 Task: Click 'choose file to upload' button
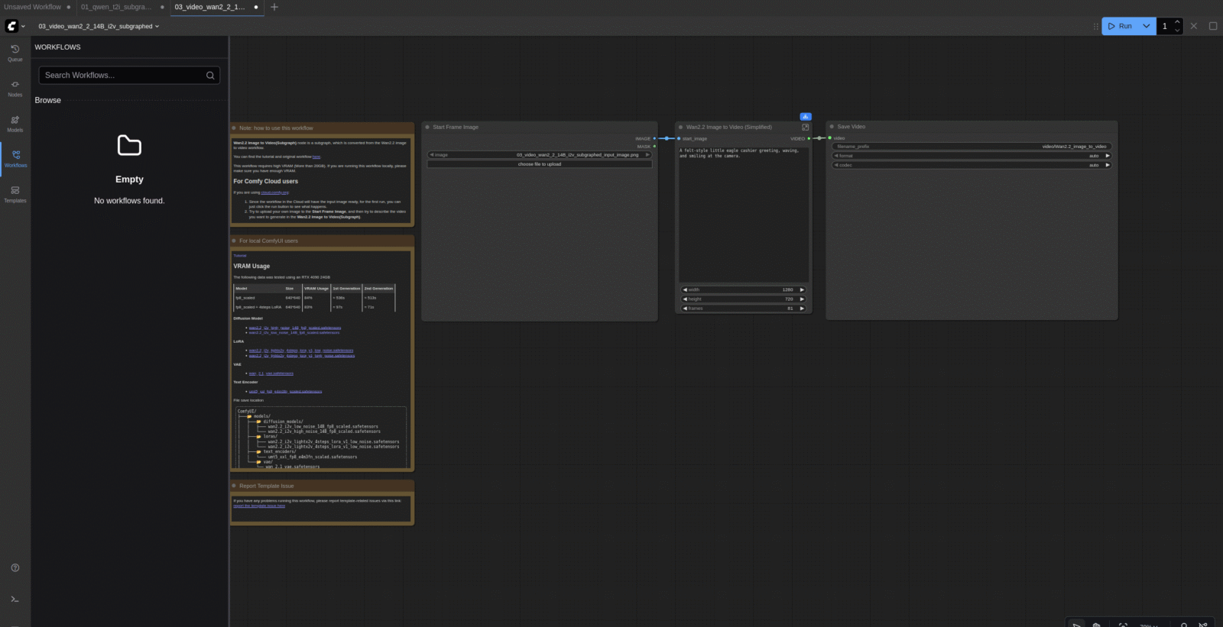click(x=539, y=164)
